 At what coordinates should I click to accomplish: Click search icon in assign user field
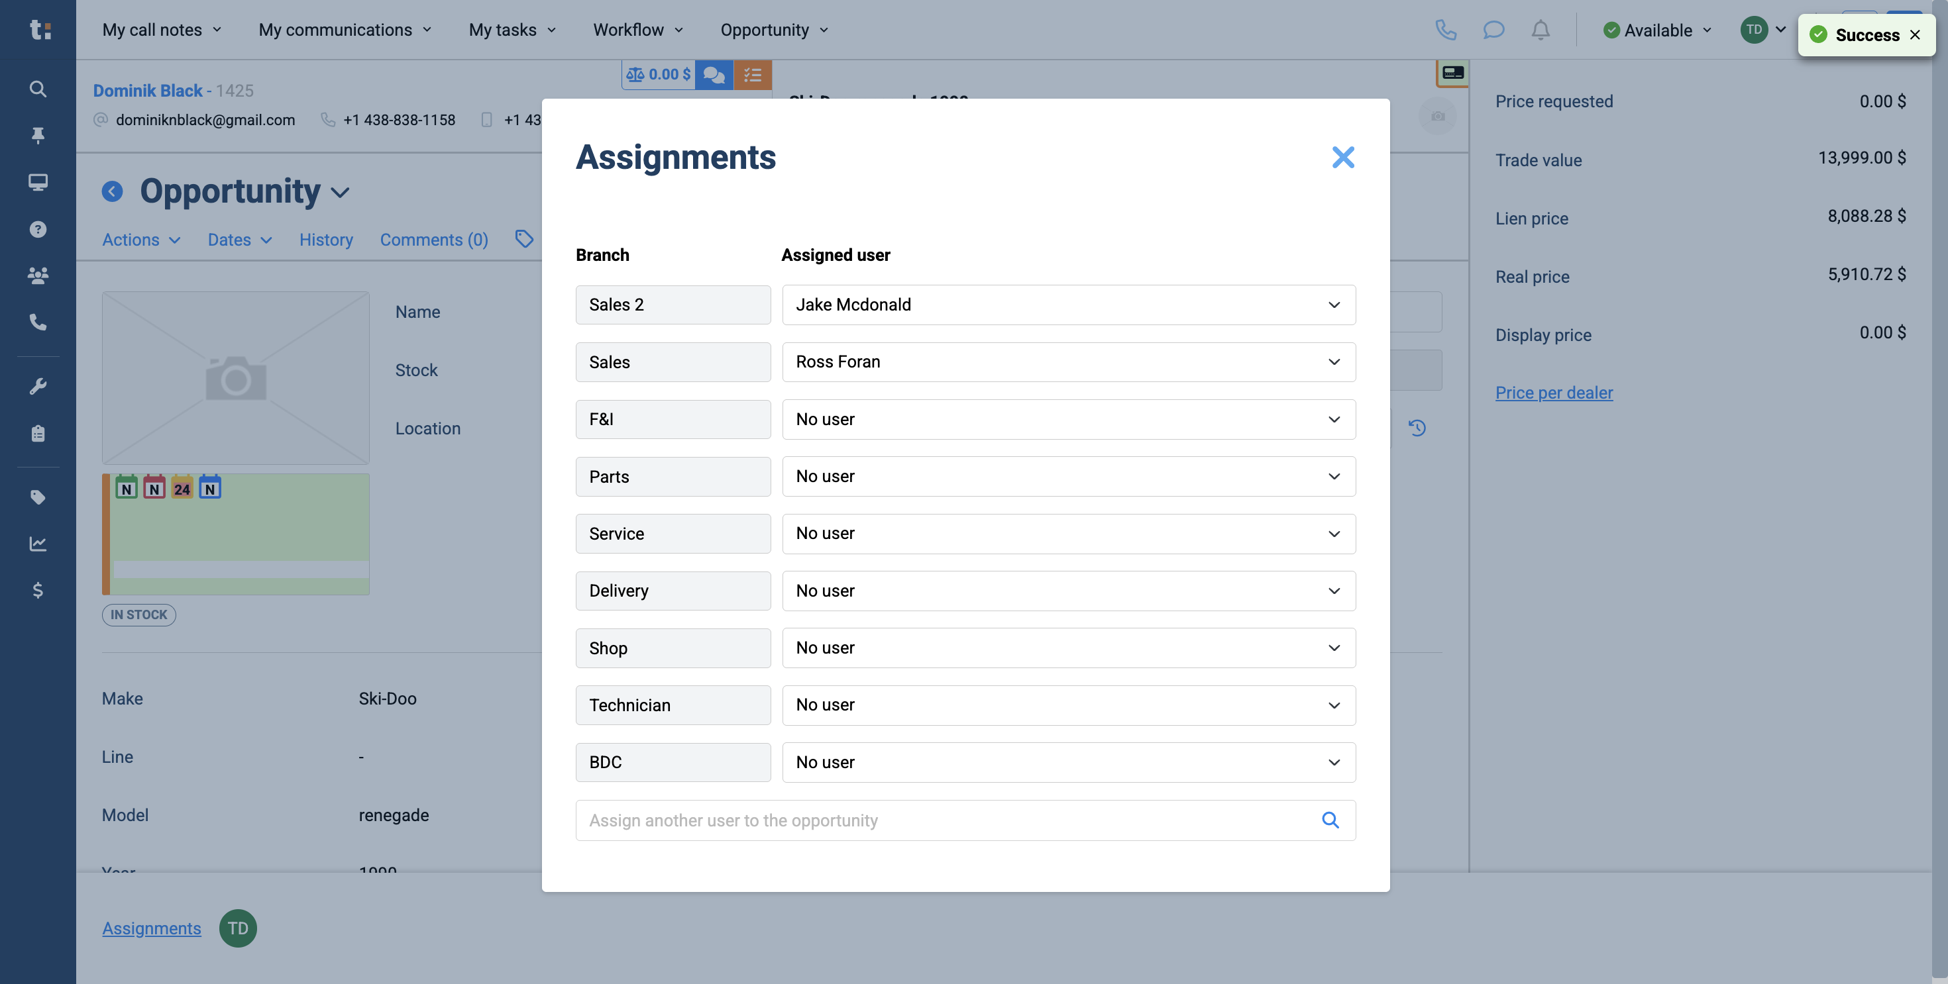tap(1330, 820)
